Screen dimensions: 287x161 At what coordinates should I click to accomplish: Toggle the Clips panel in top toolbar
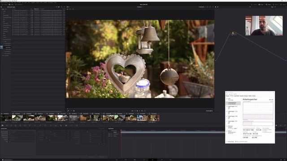coord(261,4)
